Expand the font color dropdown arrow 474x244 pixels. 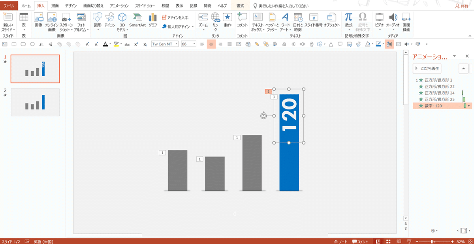tap(110, 44)
